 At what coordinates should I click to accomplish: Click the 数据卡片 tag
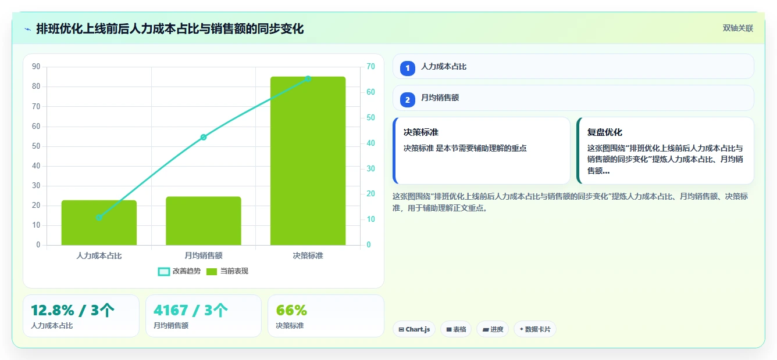pyautogui.click(x=535, y=329)
